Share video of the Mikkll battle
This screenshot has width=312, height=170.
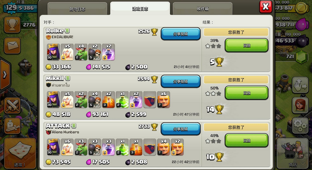(x=180, y=81)
